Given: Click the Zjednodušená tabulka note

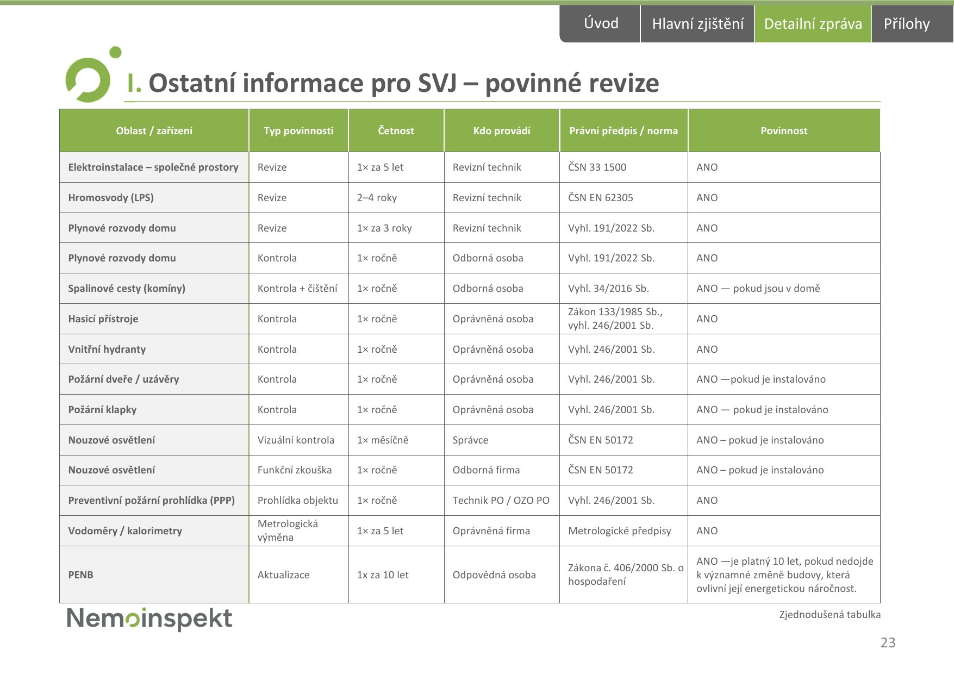Looking at the screenshot, I should click(x=830, y=615).
